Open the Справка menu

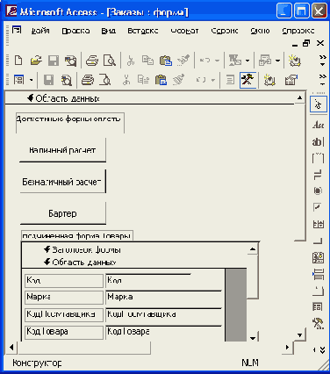point(298,31)
